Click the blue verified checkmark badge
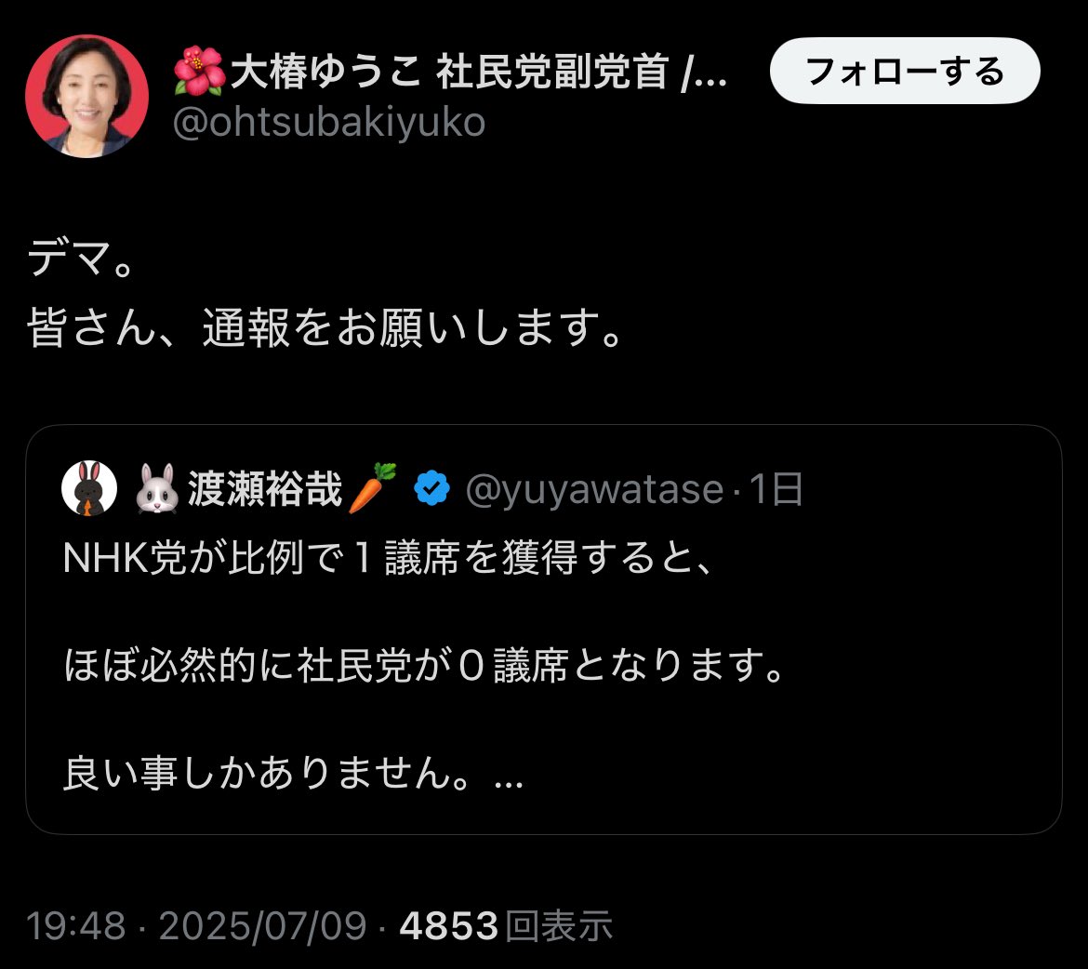The height and width of the screenshot is (969, 1088). (431, 488)
